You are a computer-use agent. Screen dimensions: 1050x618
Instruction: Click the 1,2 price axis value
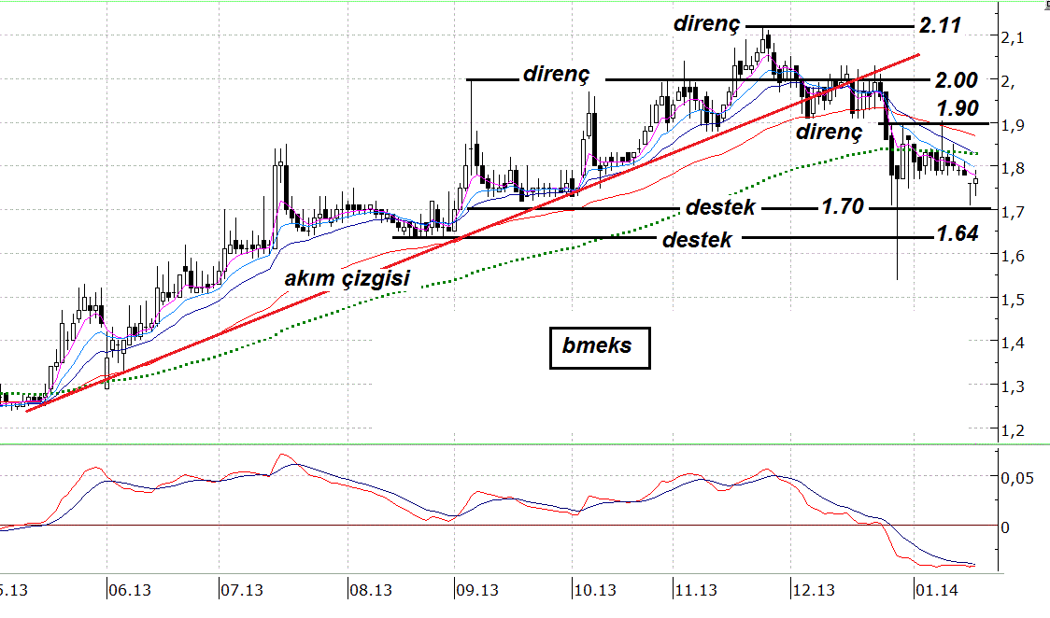[x=1013, y=430]
